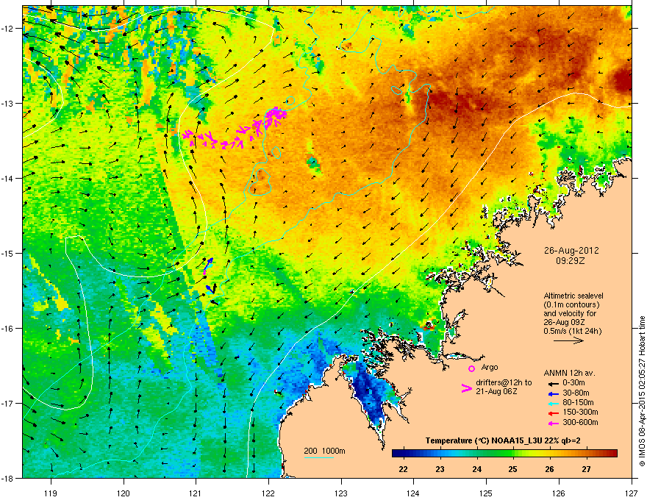Click the 'drifters@12h to' legend text
The image size is (647, 500).
(x=504, y=383)
